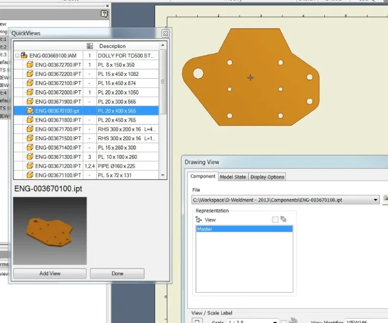Screen dimensions: 388x323
Task: Select the ENG-003671800.IPT row
Action: (x=86, y=120)
